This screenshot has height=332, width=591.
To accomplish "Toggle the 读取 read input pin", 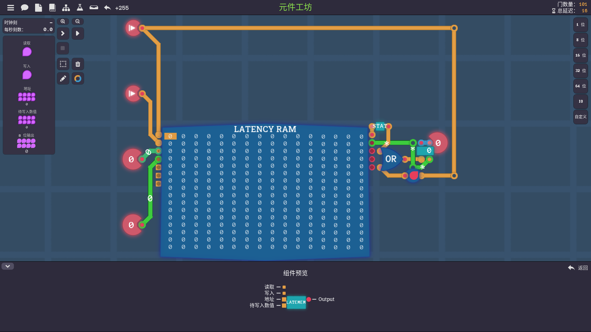I will point(27,52).
